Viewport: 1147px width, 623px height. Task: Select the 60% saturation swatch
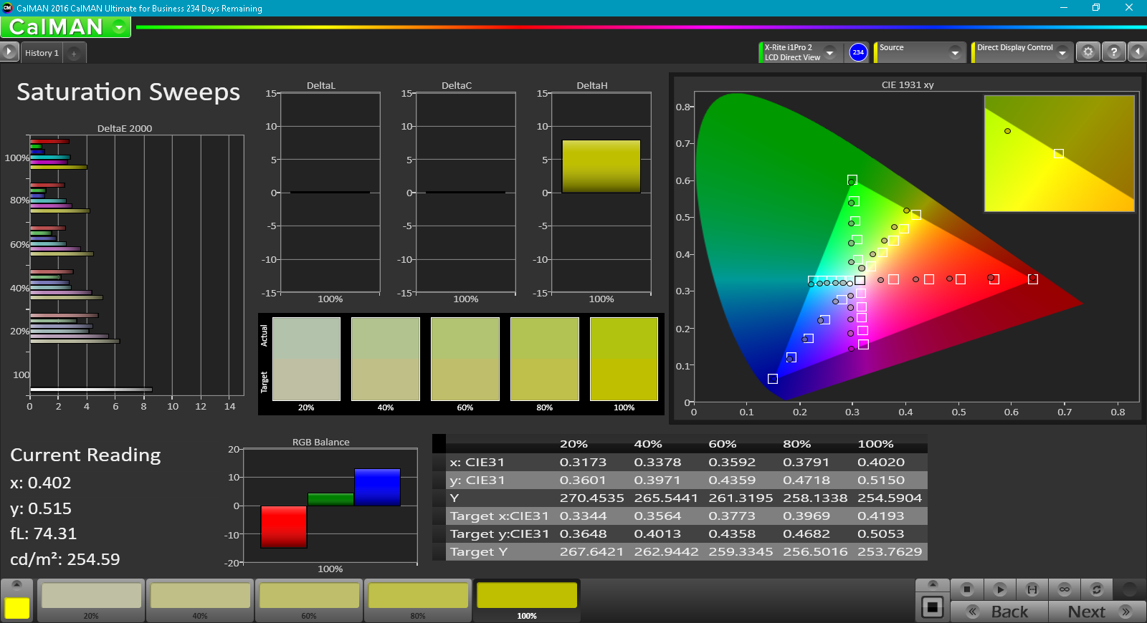309,599
